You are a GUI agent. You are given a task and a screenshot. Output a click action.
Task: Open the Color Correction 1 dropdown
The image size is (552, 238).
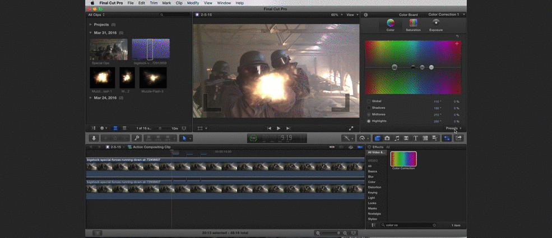coord(446,15)
